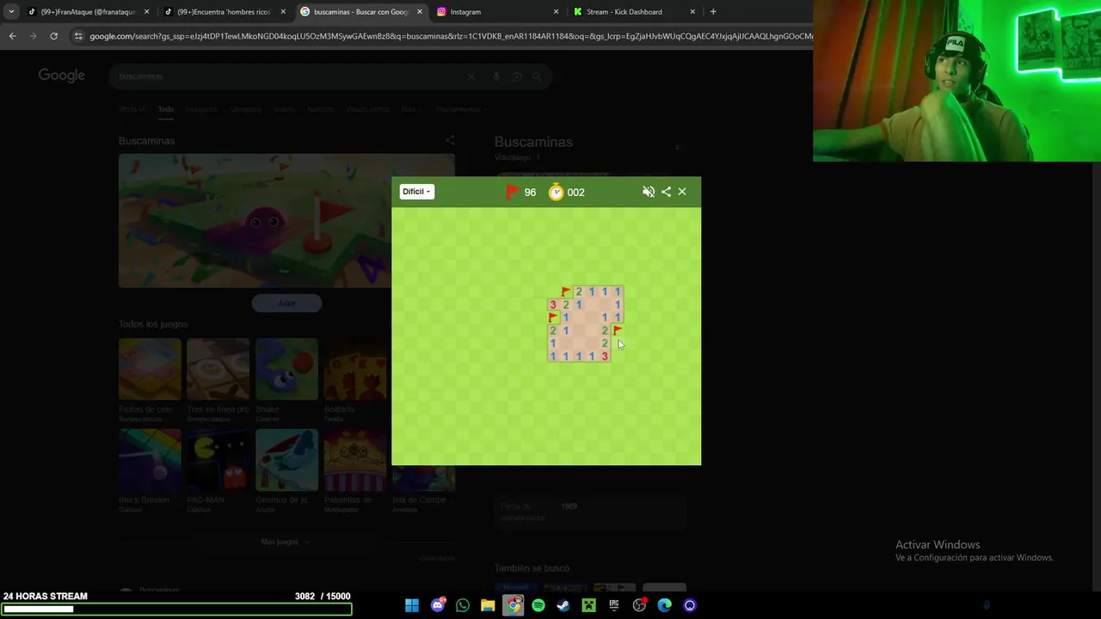The height and width of the screenshot is (619, 1101).
Task: Share the Buscaminas result card
Action: coord(450,140)
